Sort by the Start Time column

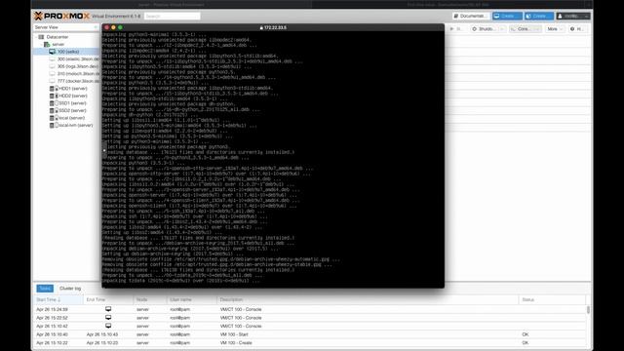point(58,299)
